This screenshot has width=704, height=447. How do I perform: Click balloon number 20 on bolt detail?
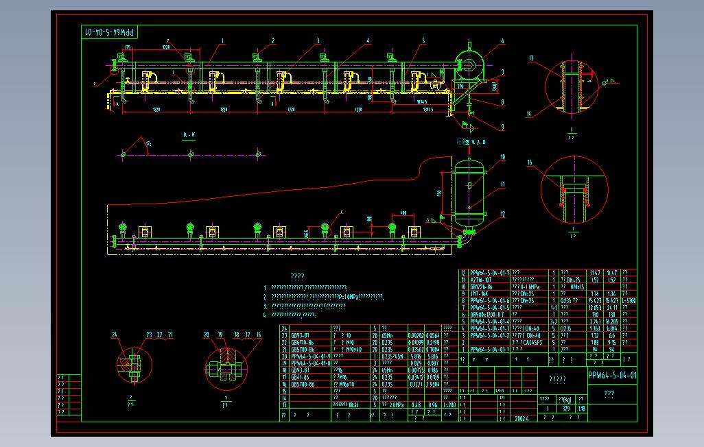(206, 335)
